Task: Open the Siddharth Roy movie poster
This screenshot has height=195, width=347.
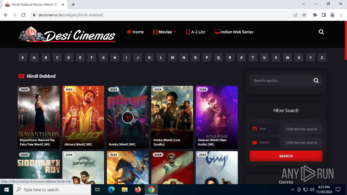Action: pos(38,168)
